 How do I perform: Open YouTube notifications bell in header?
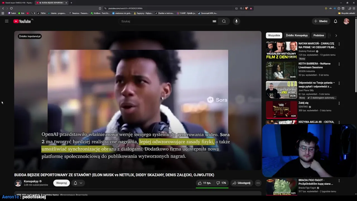[336, 21]
